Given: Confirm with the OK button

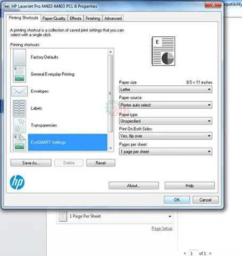Looking at the screenshot, I should click(x=177, y=200).
